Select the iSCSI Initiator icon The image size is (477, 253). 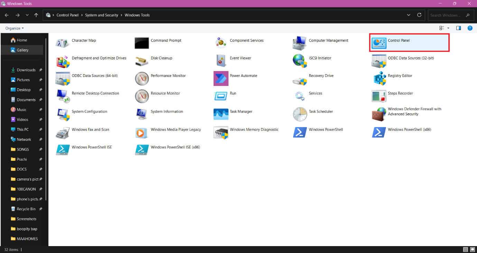pos(300,61)
